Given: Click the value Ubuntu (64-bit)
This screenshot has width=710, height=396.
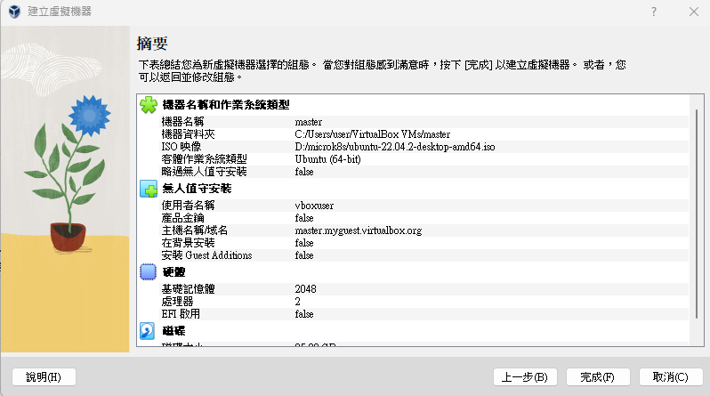Looking at the screenshot, I should pyautogui.click(x=327, y=159).
